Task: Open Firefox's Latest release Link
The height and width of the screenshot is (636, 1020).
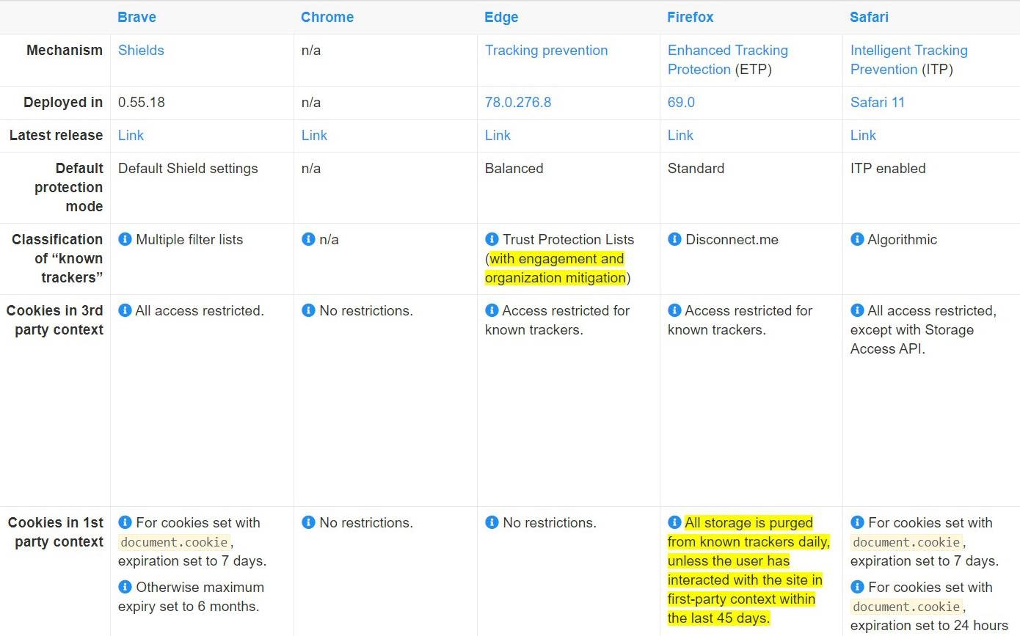Action: click(x=680, y=135)
